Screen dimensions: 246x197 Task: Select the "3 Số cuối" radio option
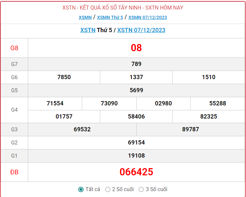tap(141, 189)
